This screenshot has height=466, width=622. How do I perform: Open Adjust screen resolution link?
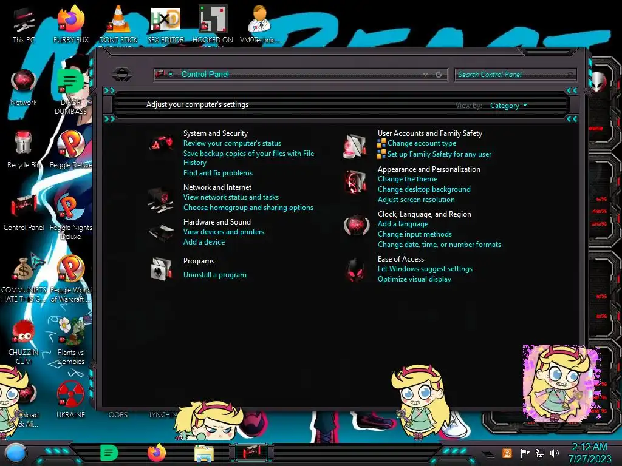(416, 199)
